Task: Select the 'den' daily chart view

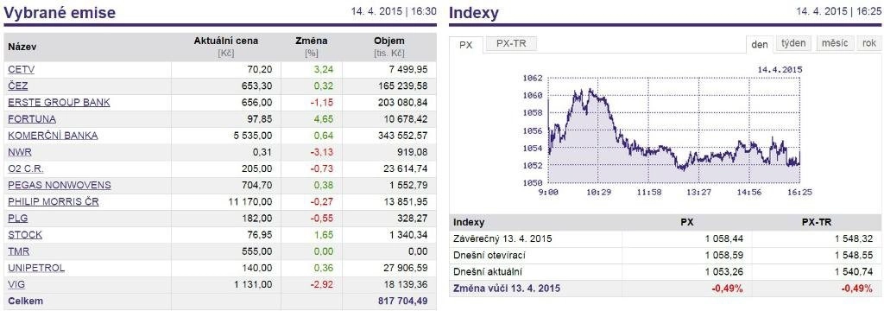Action: pyautogui.click(x=760, y=45)
